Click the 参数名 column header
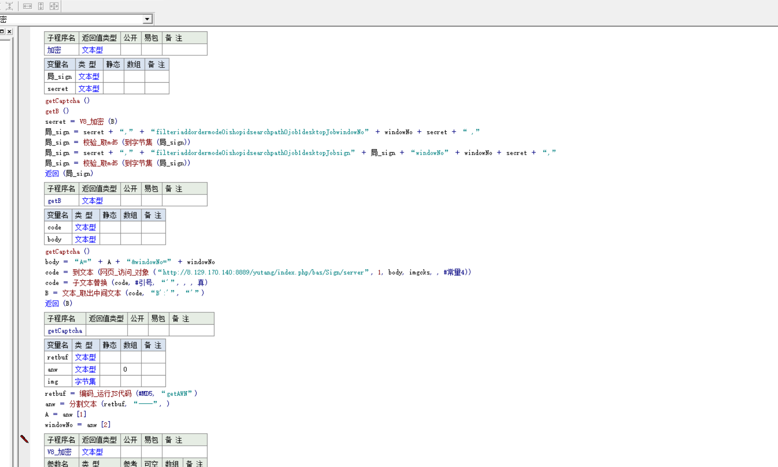 click(61, 463)
